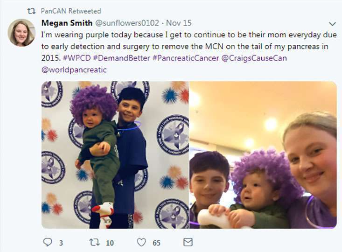This screenshot has height=252, width=342.
Task: Open Megan Smith's profile avatar
Action: [21, 33]
